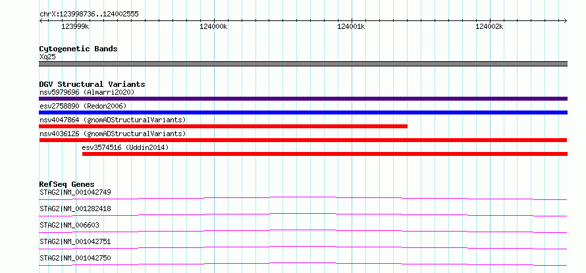Open transcript STAG2|NM_001042751 label
The image size is (586, 273).
click(75, 241)
